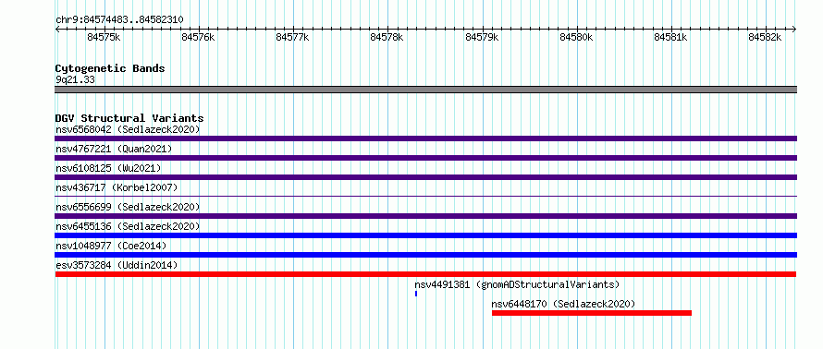Click the 84580k ruler position

point(576,37)
